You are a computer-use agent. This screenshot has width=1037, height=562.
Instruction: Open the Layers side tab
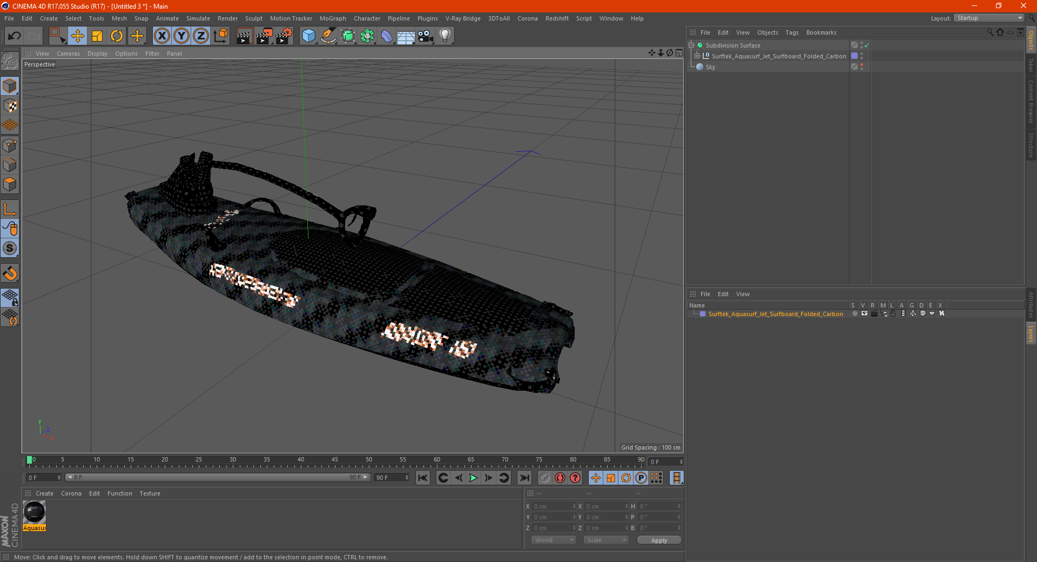[1031, 334]
